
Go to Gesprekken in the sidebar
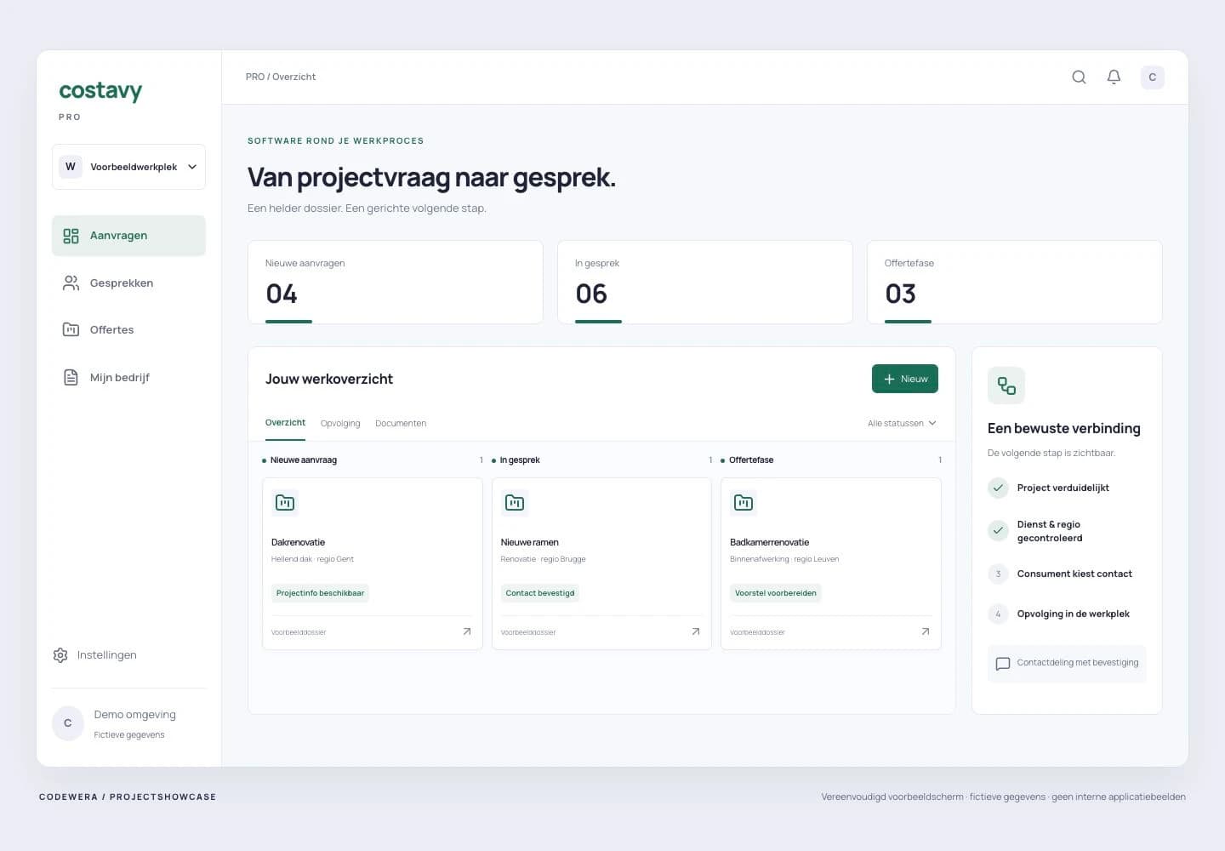(128, 283)
